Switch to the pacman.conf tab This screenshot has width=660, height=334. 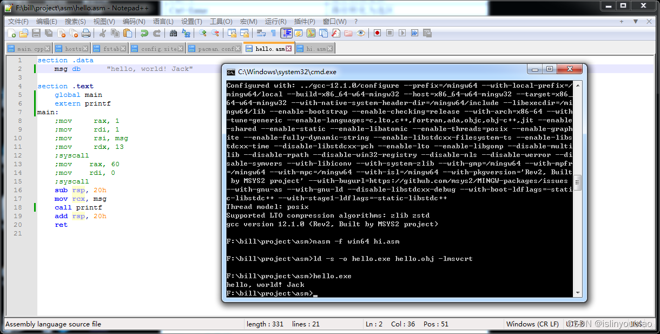pyautogui.click(x=215, y=47)
